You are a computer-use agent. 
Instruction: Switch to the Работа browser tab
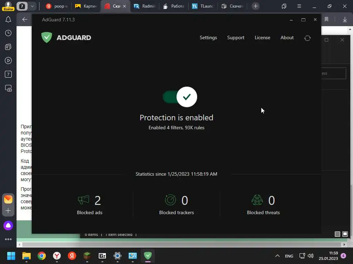(174, 6)
